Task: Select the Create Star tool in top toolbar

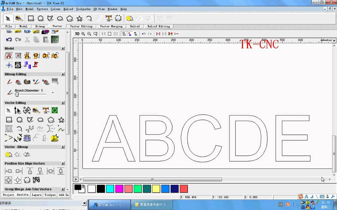Action: 80,18
